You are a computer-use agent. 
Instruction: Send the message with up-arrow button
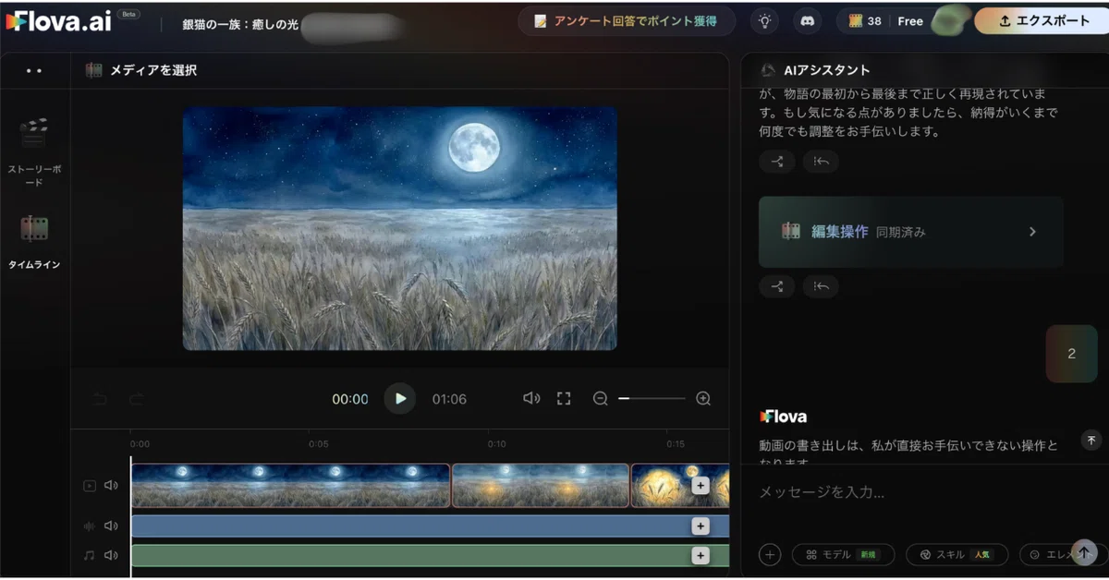tap(1085, 552)
